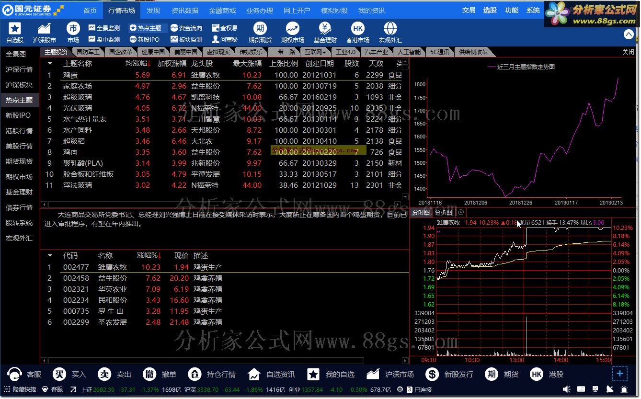The width and height of the screenshot is (641, 399).
Task: Open the 新股IPO toolbar item
Action: pyautogui.click(x=144, y=40)
